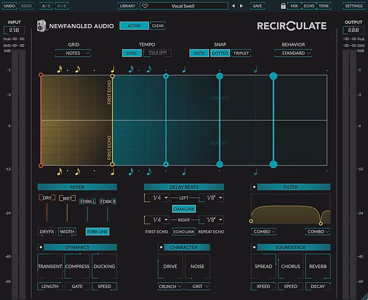Click the lock icon next to MIX
The width and height of the screenshot is (368, 300).
[283, 6]
